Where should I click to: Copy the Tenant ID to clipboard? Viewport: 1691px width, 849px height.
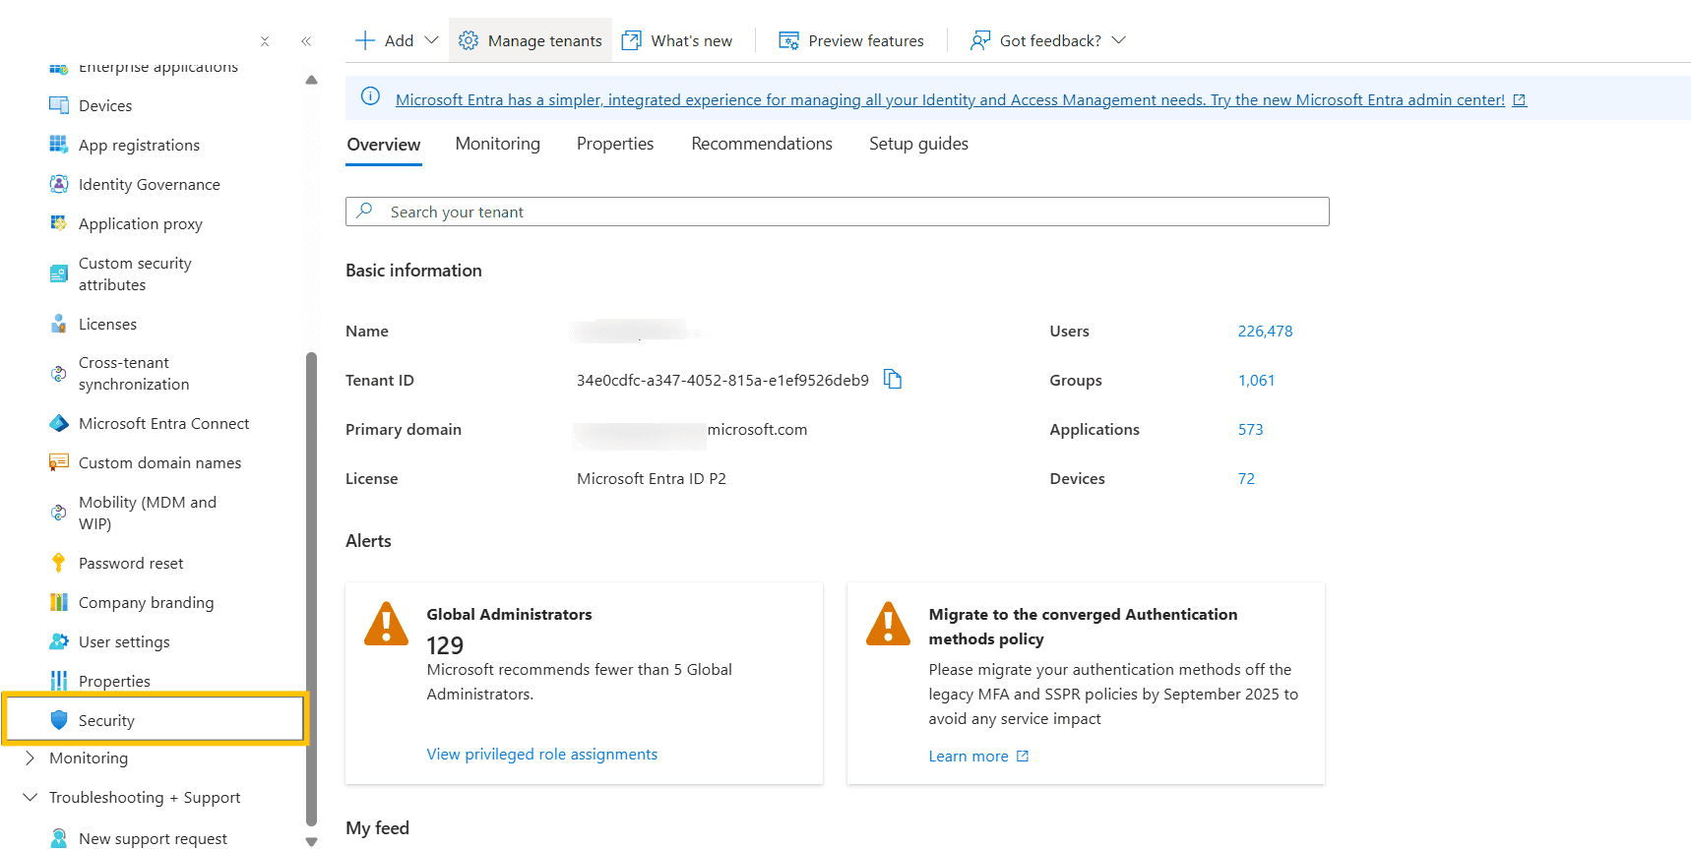click(893, 380)
